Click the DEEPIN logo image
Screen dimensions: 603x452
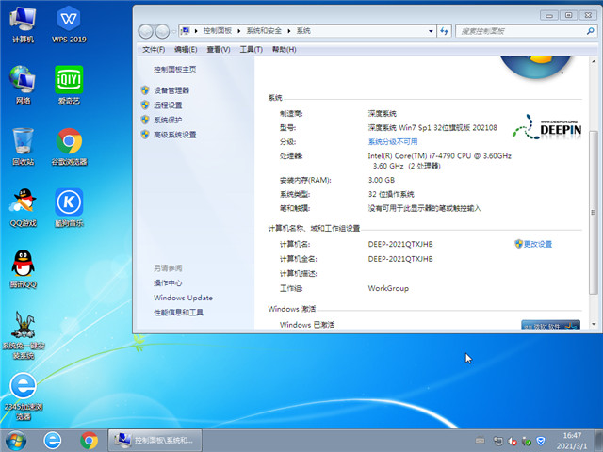[546, 127]
